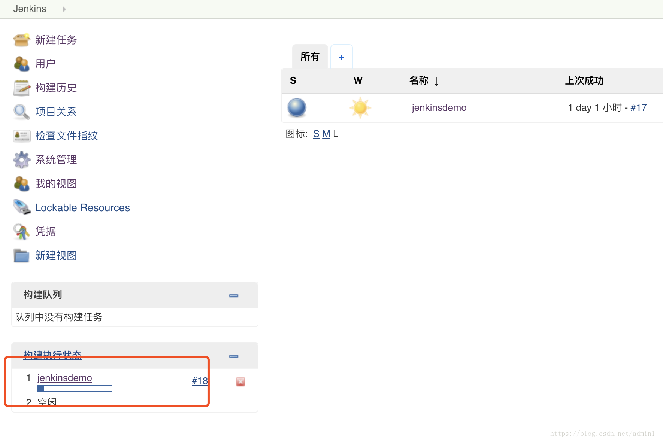This screenshot has height=441, width=663.
Task: Open jenkinsdemo in the executor list
Action: tap(64, 378)
